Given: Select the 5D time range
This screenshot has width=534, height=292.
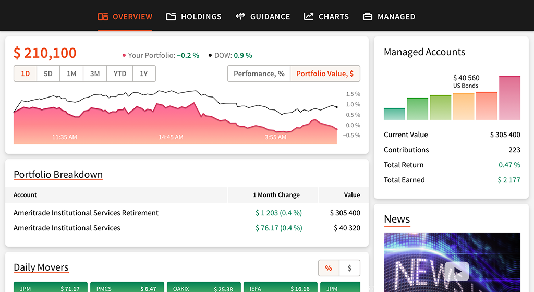Looking at the screenshot, I should click(x=48, y=74).
